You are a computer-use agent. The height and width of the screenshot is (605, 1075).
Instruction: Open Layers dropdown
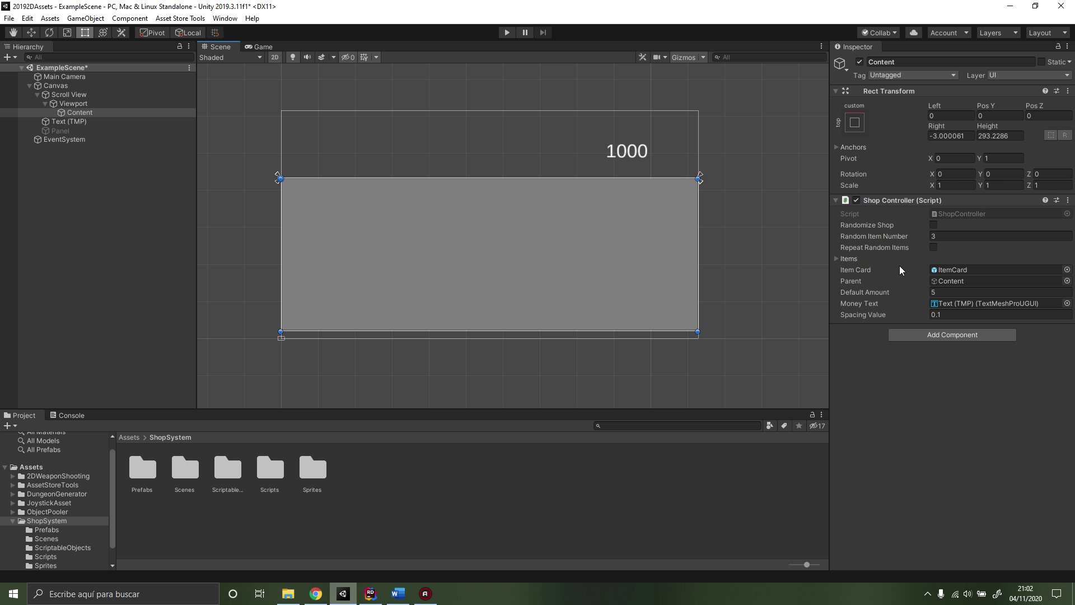[998, 32]
